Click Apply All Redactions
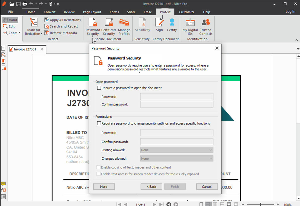300x206 pixels. [x=62, y=20]
